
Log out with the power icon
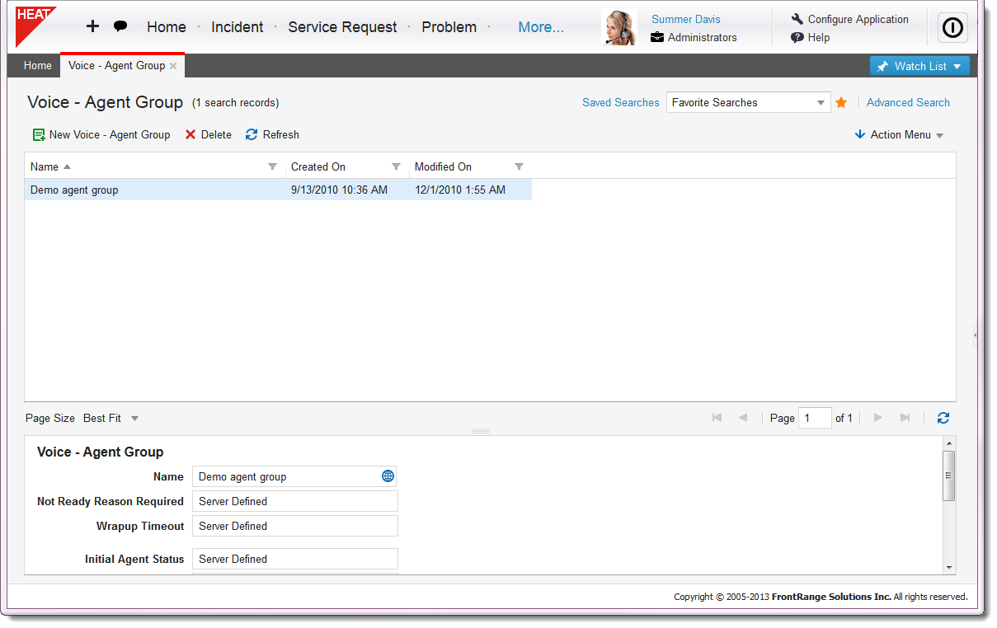tap(952, 27)
